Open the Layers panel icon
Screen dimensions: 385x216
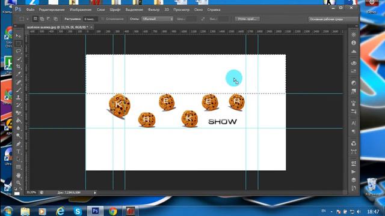click(354, 180)
